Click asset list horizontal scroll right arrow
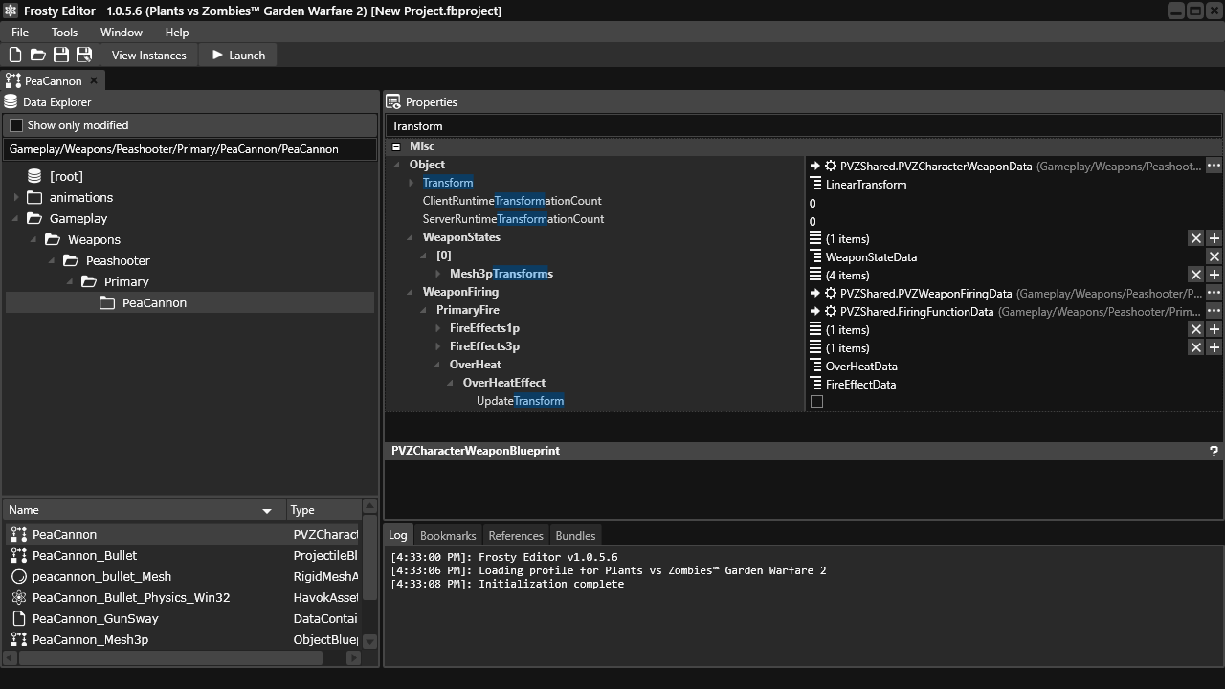This screenshot has width=1225, height=689. pyautogui.click(x=353, y=657)
